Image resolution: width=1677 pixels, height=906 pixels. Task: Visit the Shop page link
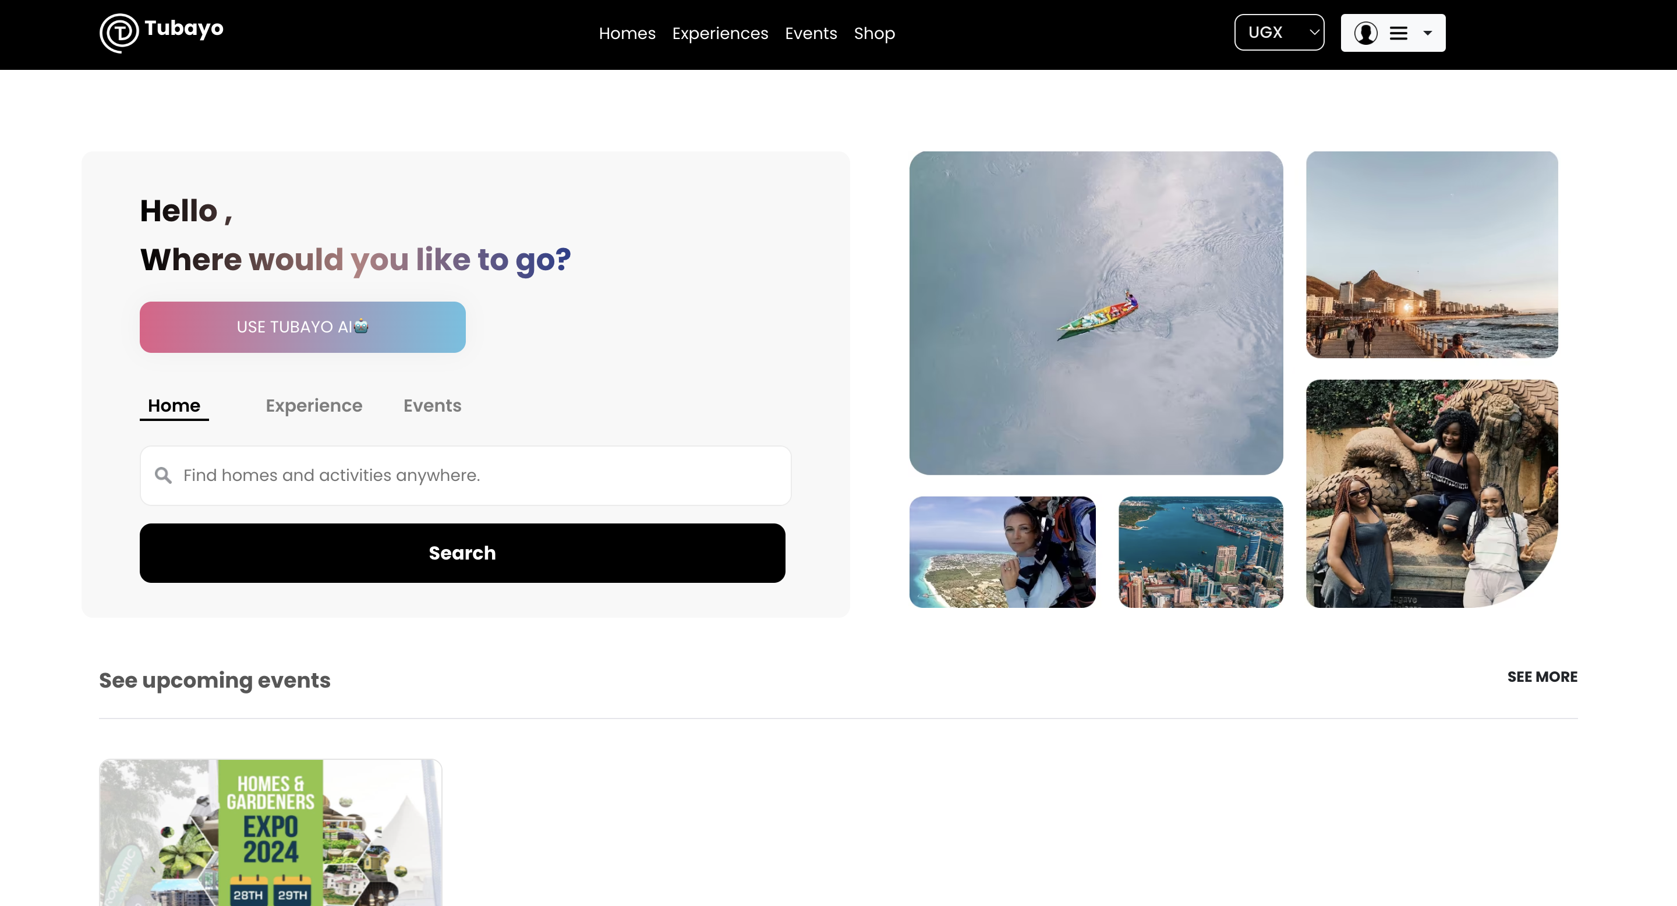tap(874, 33)
